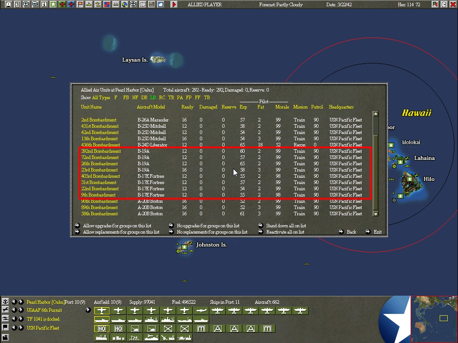The image size is (458, 343).
Task: Click the red plane on blue background icon
Action: 71,4
